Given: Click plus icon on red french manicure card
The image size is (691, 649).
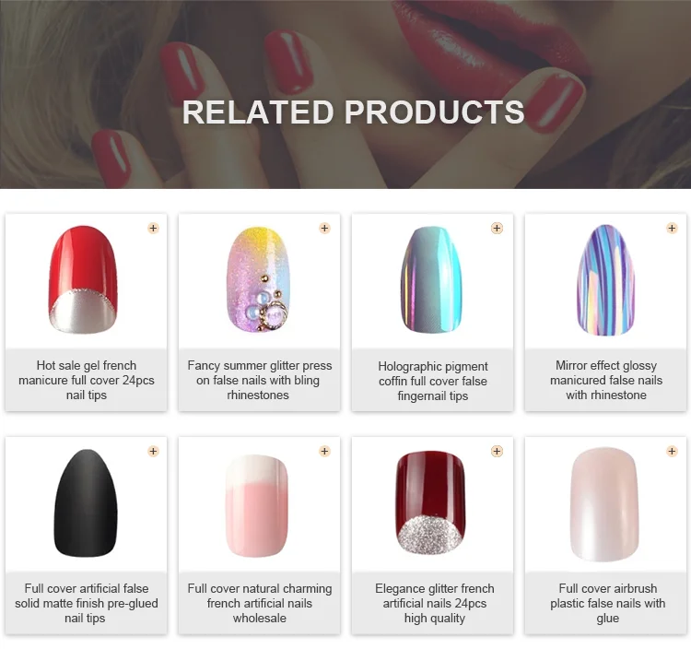Looking at the screenshot, I should 153,228.
